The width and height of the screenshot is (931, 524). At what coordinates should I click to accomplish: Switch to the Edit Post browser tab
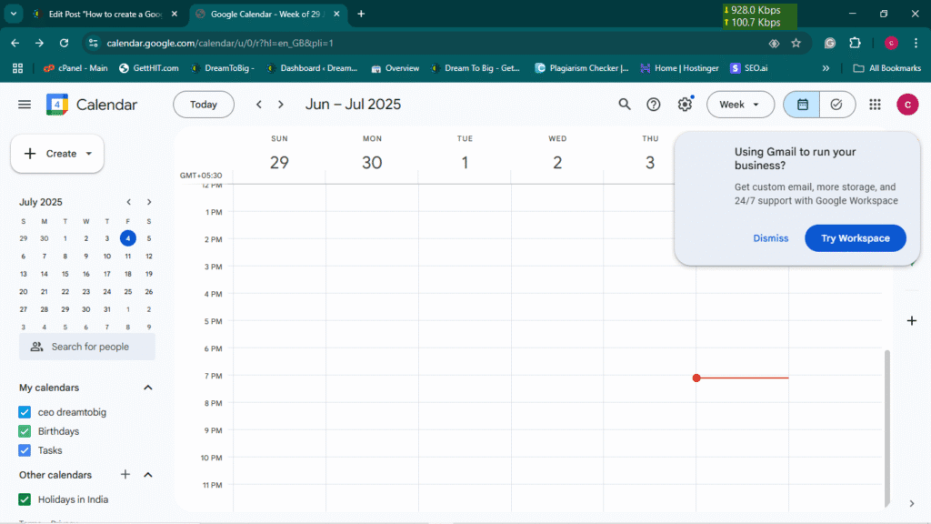[x=98, y=15]
